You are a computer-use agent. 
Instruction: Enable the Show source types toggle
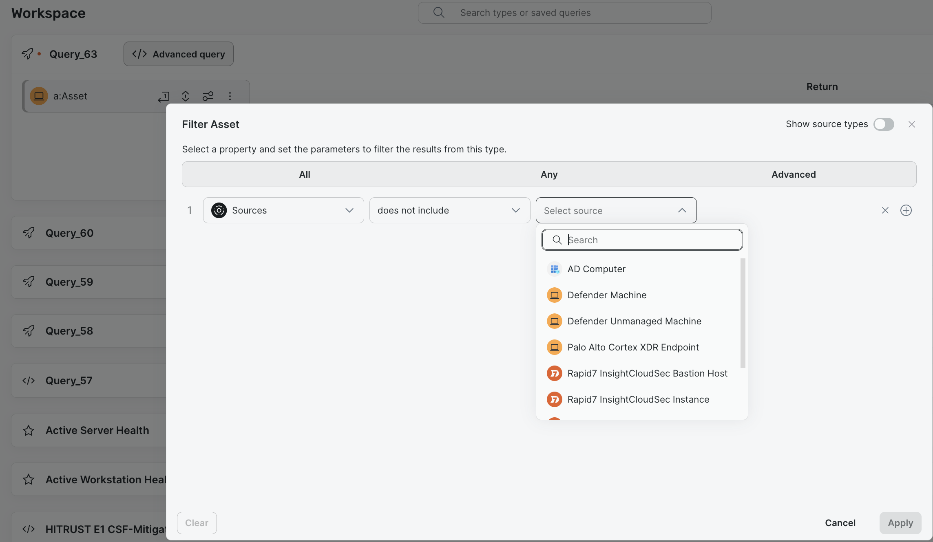click(884, 124)
